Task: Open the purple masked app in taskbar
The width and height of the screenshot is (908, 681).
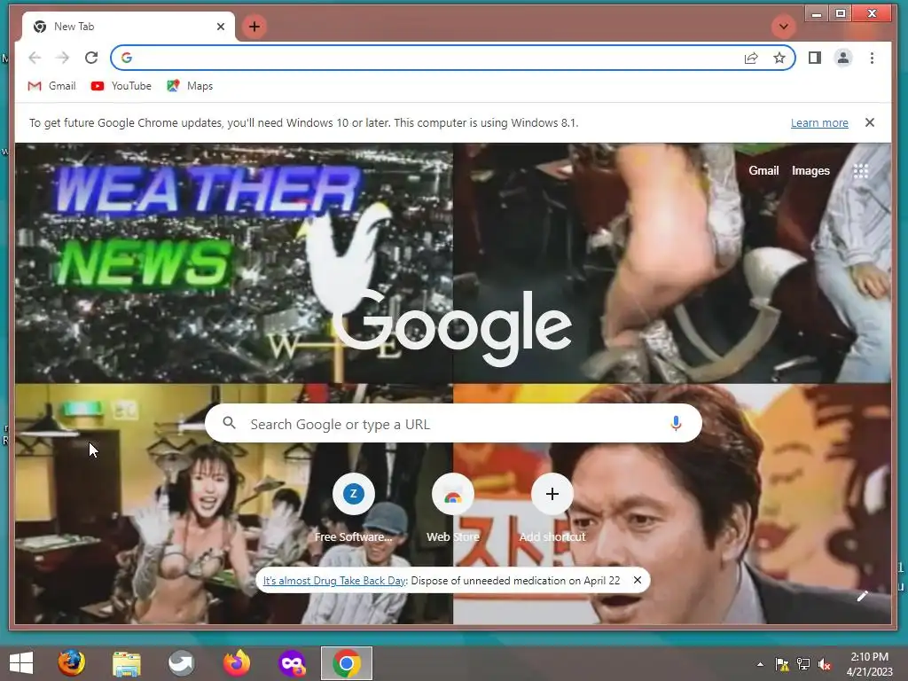Action: click(x=291, y=663)
